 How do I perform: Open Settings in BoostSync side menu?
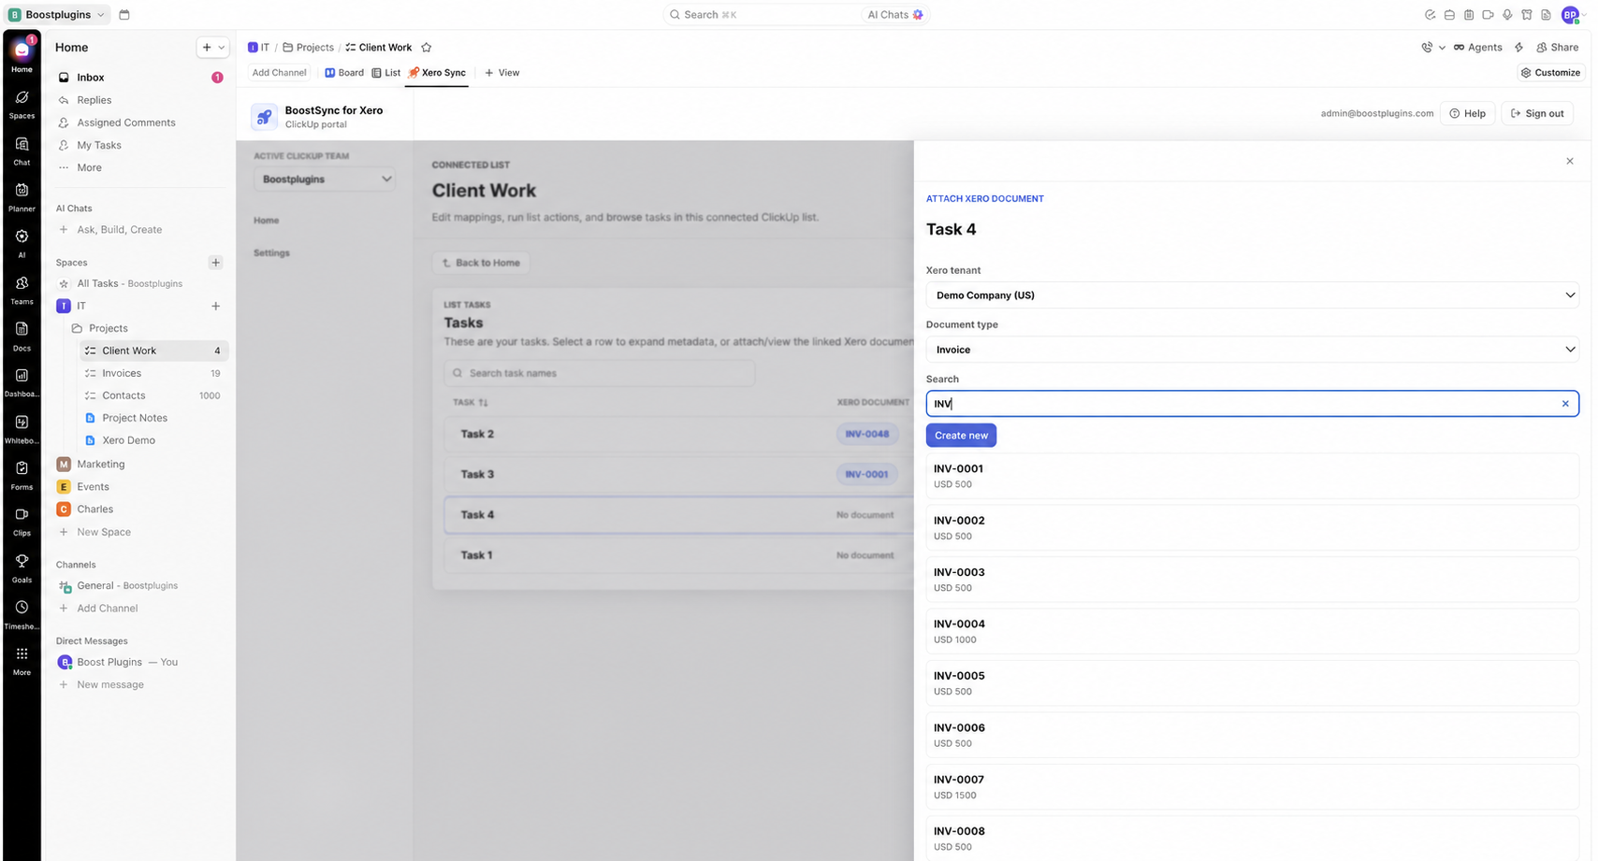[x=271, y=253]
